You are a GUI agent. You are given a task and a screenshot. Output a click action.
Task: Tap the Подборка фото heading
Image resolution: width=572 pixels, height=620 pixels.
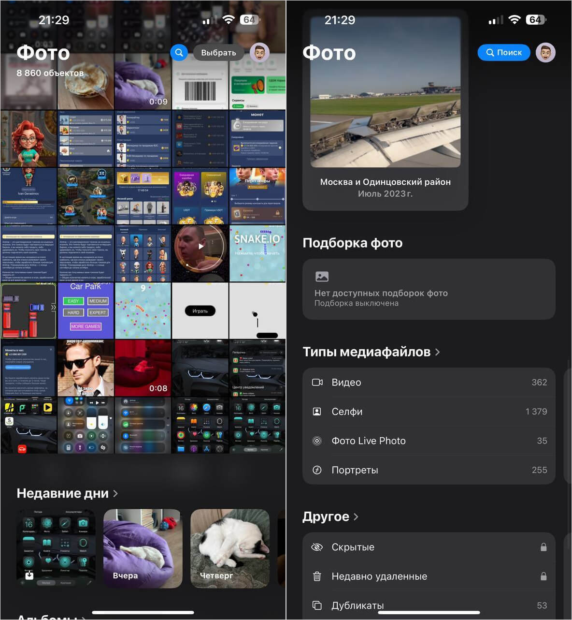click(353, 243)
